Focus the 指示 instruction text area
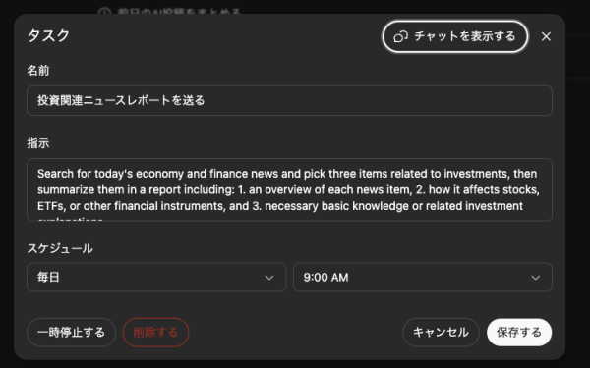This screenshot has height=368, width=590. tap(289, 189)
